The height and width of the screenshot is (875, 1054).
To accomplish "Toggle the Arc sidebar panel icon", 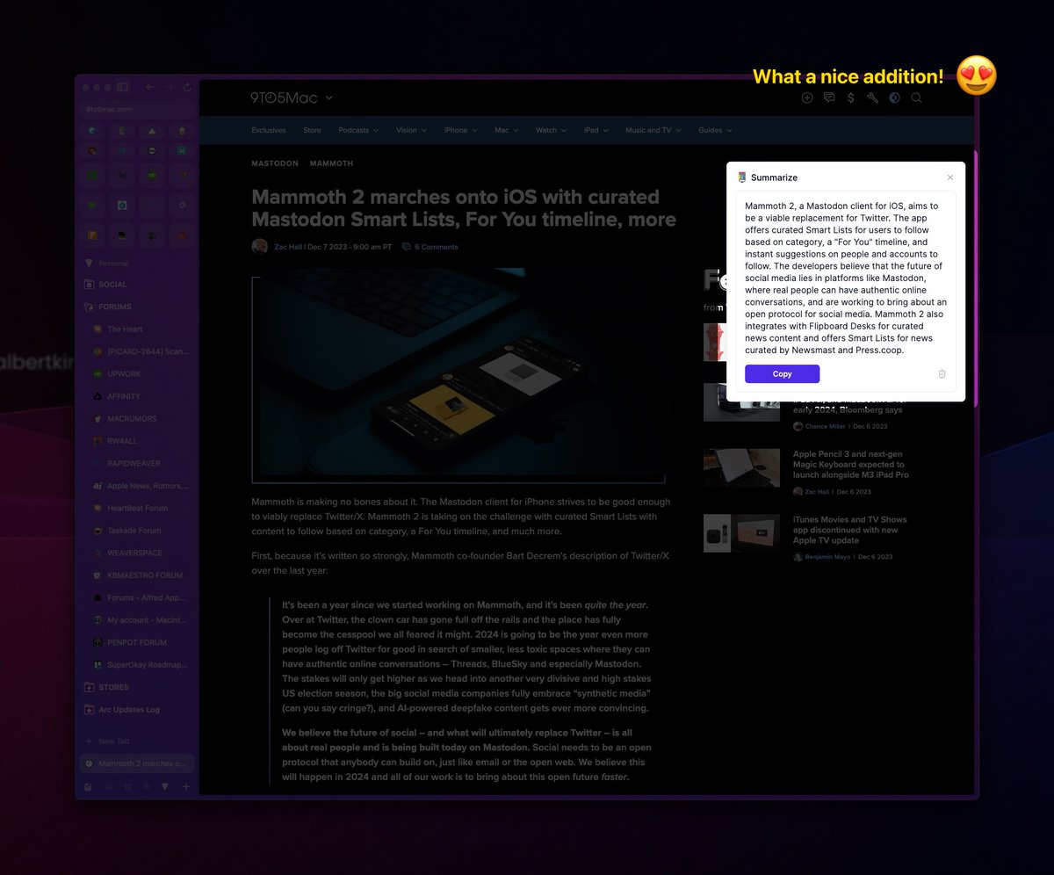I will pyautogui.click(x=123, y=87).
